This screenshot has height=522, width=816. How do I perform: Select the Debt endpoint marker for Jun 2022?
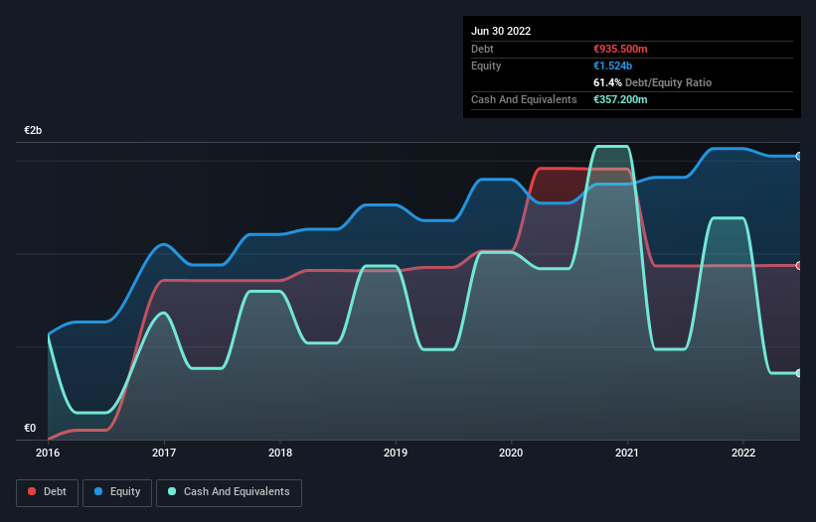pos(799,265)
